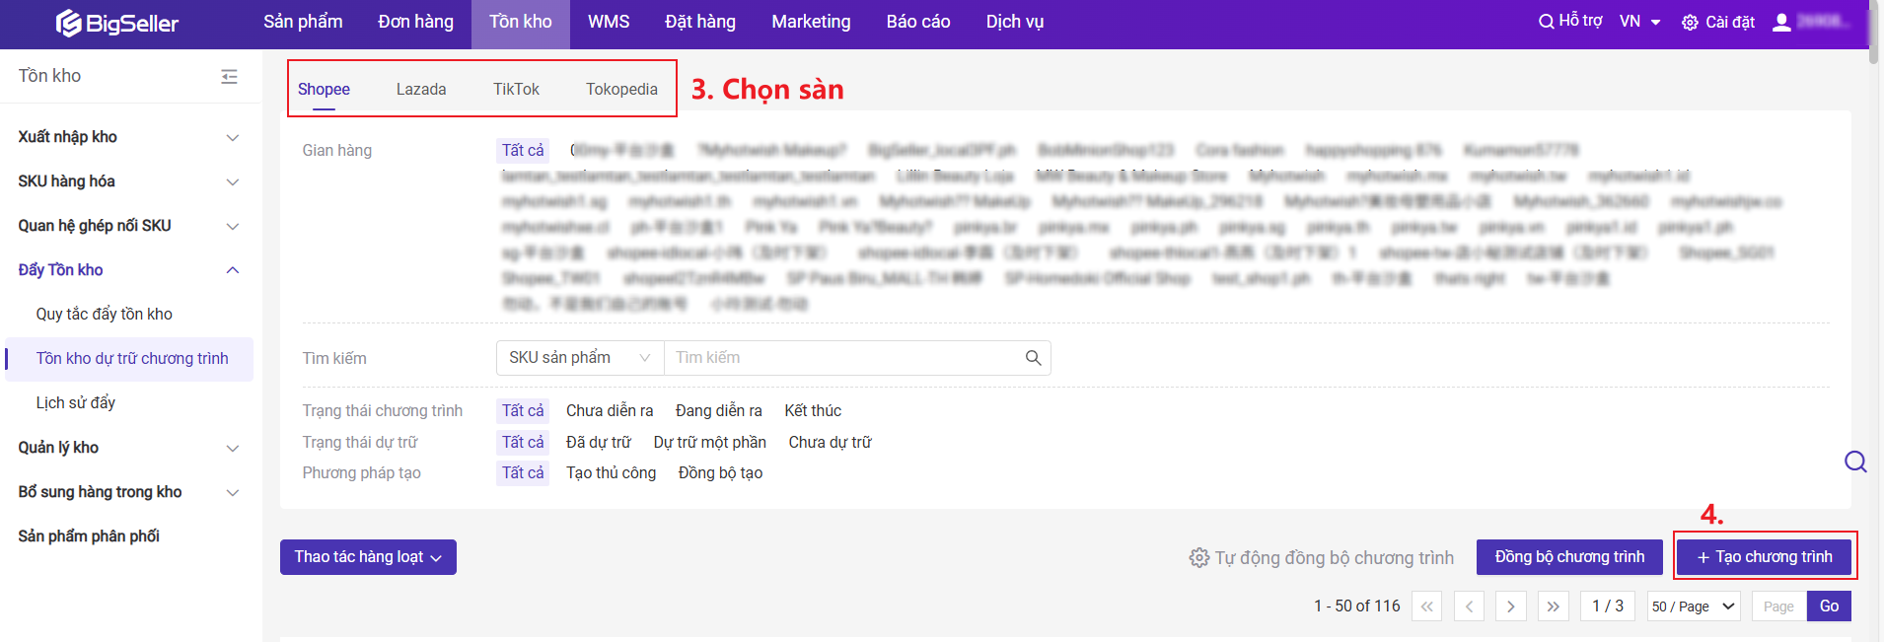Filter program status by Chưa diễn ra
This screenshot has width=1884, height=642.
click(610, 411)
